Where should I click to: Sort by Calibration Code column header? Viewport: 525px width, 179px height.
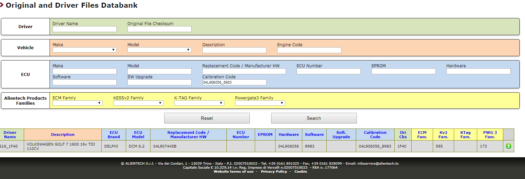pos(375,135)
